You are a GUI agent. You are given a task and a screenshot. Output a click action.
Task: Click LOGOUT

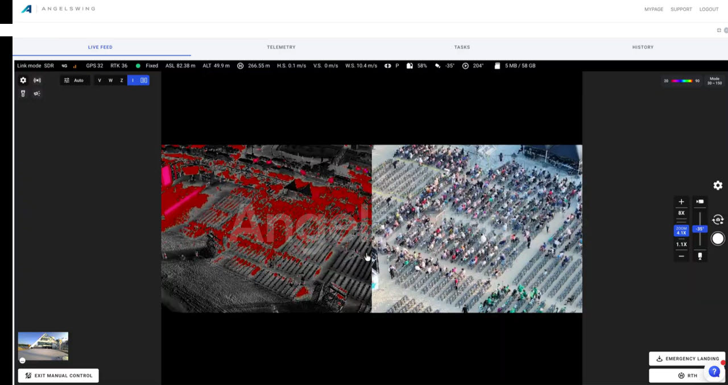[709, 9]
